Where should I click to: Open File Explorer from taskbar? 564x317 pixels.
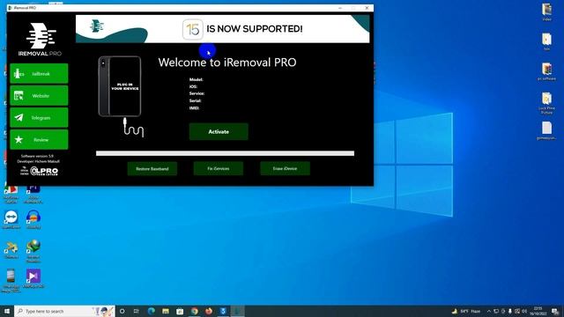[166, 311]
